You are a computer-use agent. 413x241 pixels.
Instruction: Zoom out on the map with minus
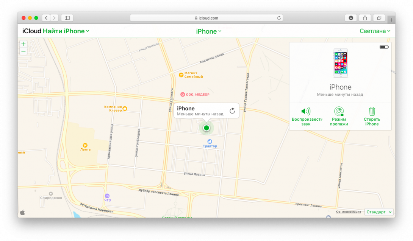(23, 51)
